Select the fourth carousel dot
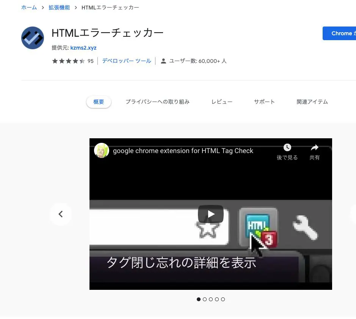Image resolution: width=356 pixels, height=319 pixels. (217, 299)
